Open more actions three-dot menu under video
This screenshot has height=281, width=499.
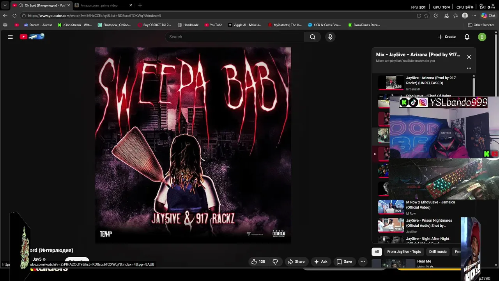pyautogui.click(x=363, y=261)
